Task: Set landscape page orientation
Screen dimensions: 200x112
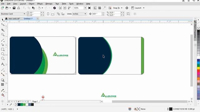Action: coord(52,14)
